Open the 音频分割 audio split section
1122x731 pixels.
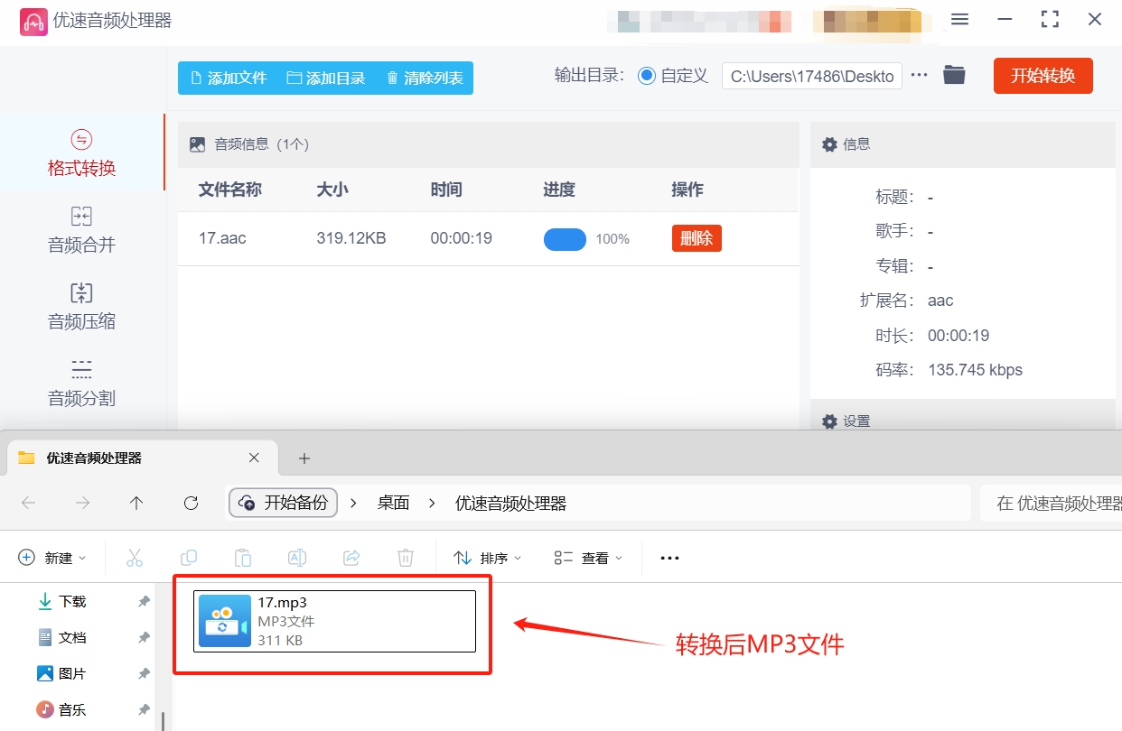click(x=81, y=383)
